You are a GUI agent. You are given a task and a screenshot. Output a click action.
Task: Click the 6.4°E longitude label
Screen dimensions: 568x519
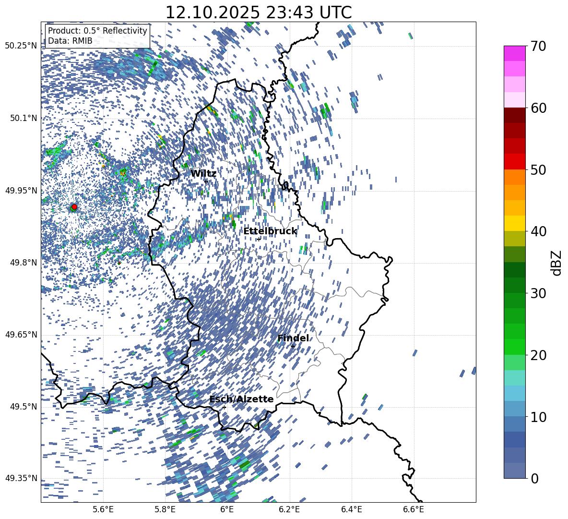351,509
